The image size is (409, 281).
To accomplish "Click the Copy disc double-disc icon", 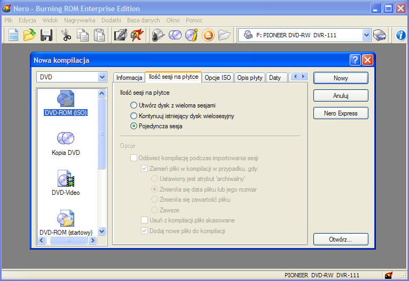I will (x=175, y=35).
